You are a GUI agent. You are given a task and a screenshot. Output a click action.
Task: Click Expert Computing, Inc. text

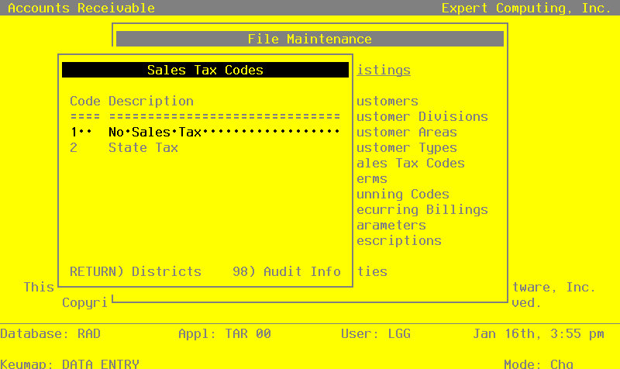[527, 8]
